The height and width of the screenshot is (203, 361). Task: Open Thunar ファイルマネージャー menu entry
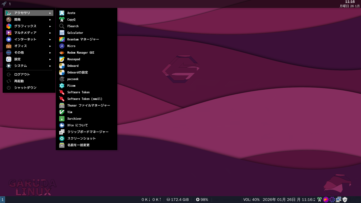tap(86, 105)
